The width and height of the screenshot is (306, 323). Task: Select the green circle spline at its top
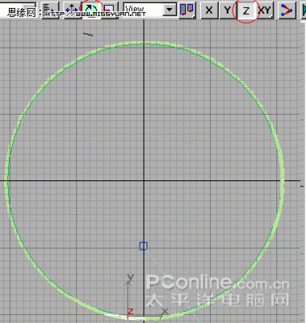(x=145, y=43)
